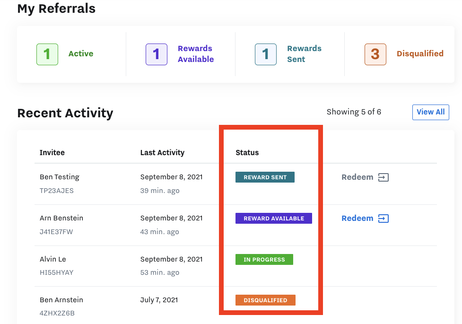Viewport: 462px width, 324px height.
Task: Click the Rewards Sent count badge
Action: (x=266, y=54)
